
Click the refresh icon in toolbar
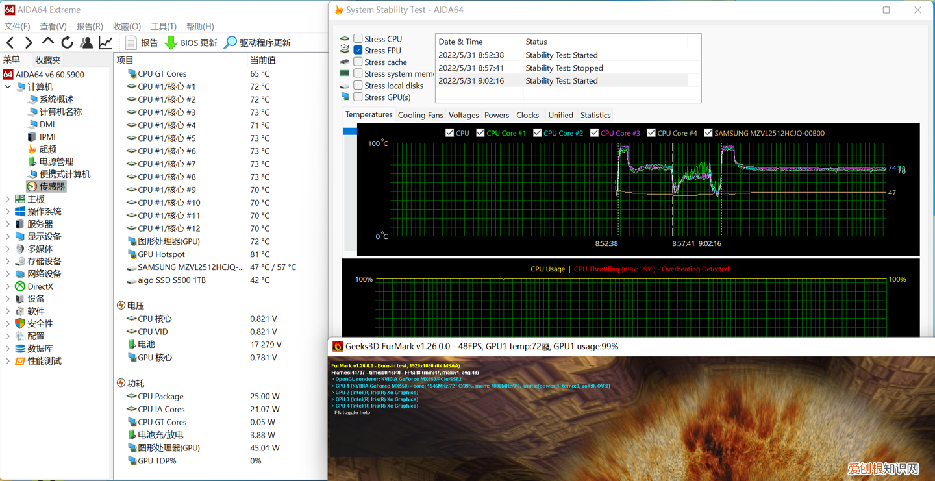[67, 43]
